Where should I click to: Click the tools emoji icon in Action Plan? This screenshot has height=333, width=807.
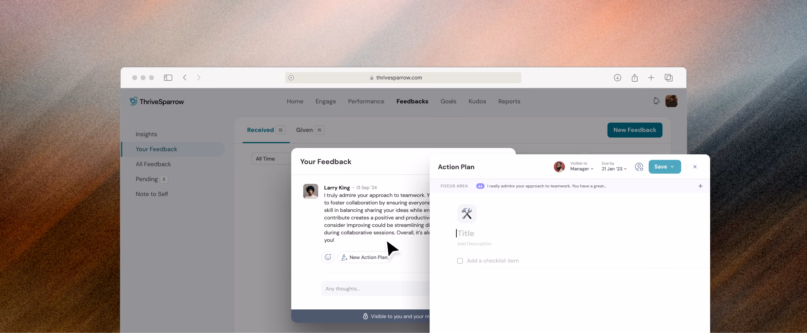pyautogui.click(x=467, y=214)
